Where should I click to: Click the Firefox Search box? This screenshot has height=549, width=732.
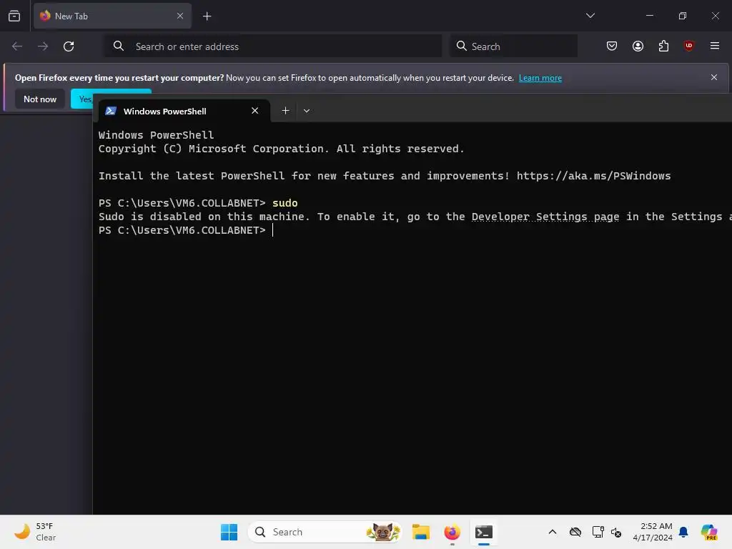pos(513,46)
